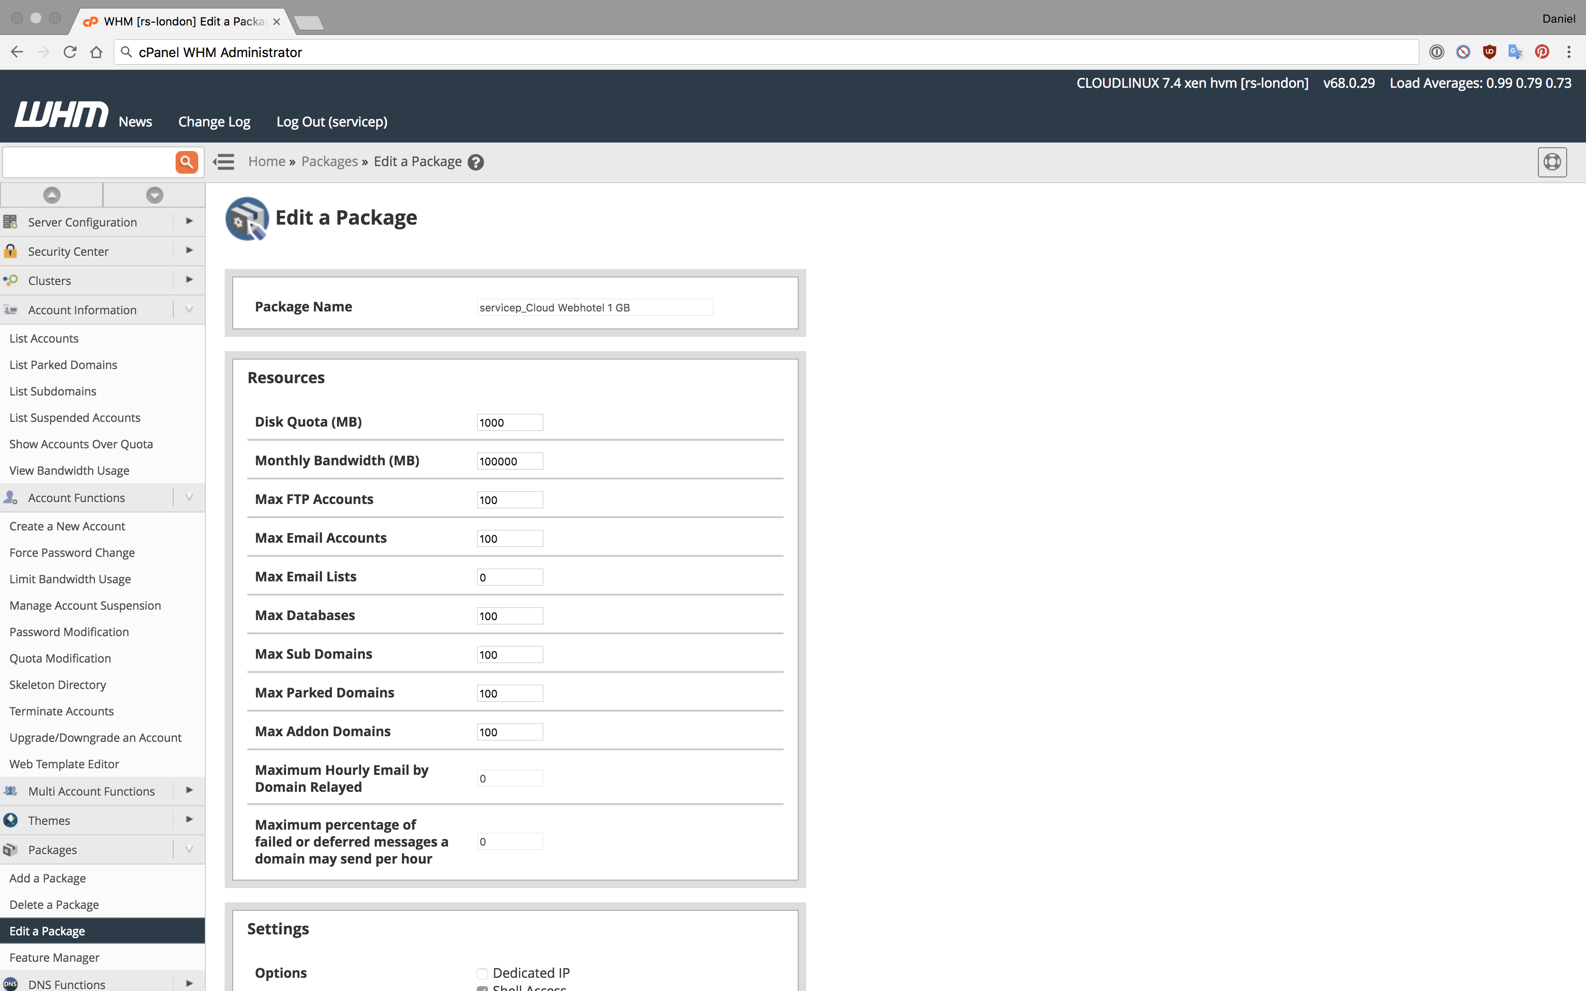This screenshot has width=1586, height=991.
Task: Click the DNS Functions icon
Action: click(10, 983)
